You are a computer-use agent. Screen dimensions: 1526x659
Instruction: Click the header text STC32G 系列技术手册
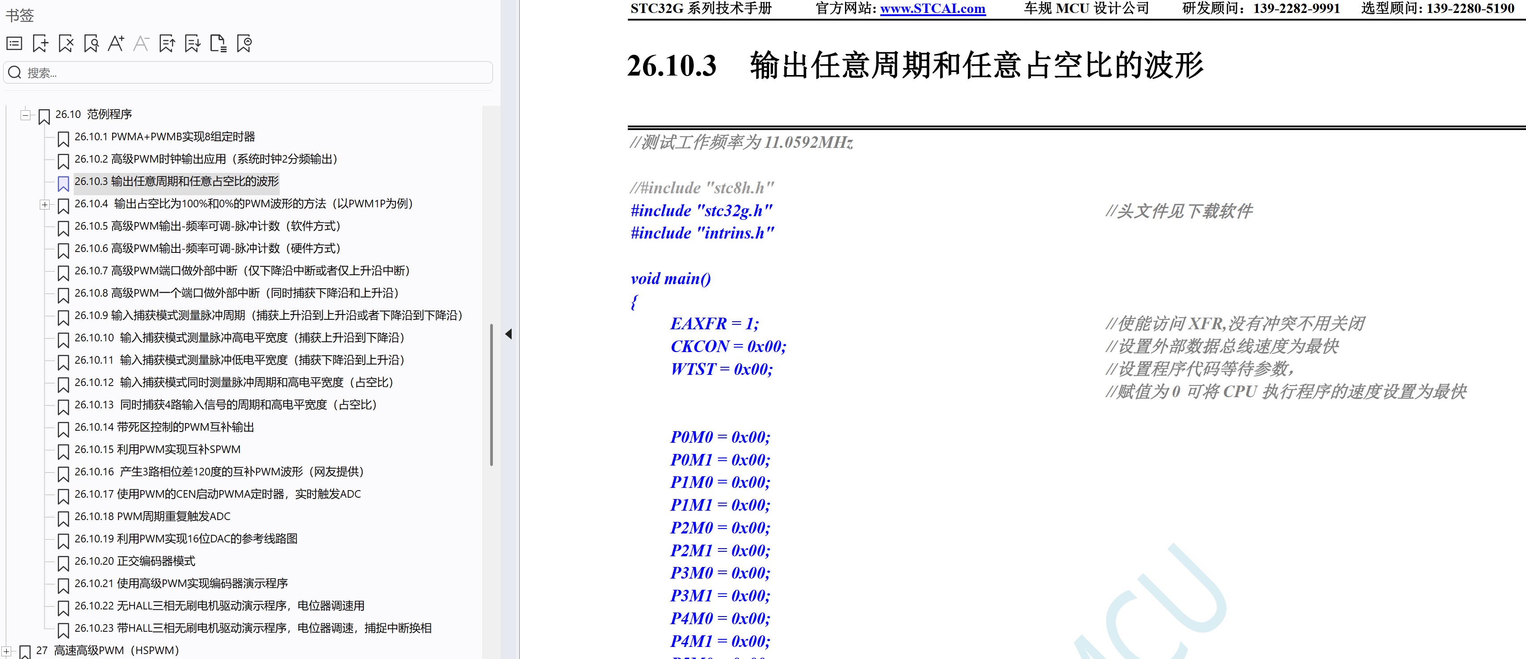(x=701, y=8)
